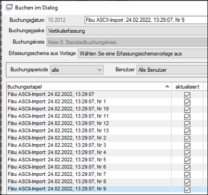Toggle aktualisiert checkbox for Nr 4
This screenshot has height=195, width=208.
click(187, 153)
